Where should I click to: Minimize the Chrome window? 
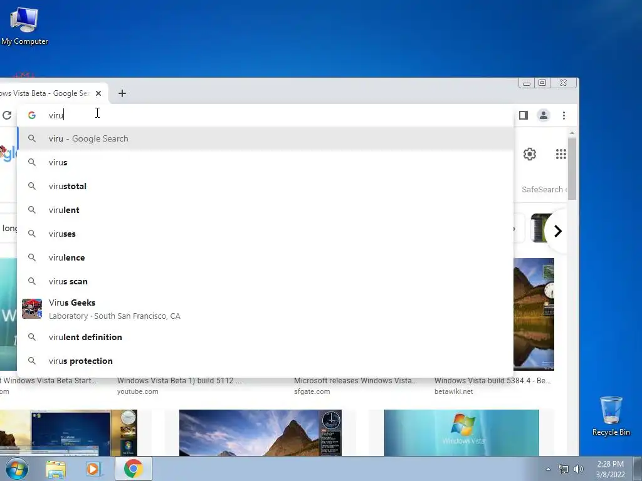pyautogui.click(x=527, y=83)
